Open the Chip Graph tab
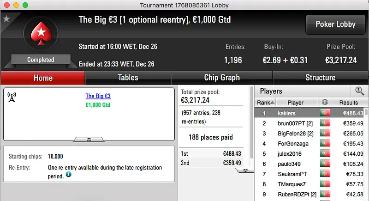 pyautogui.click(x=222, y=78)
